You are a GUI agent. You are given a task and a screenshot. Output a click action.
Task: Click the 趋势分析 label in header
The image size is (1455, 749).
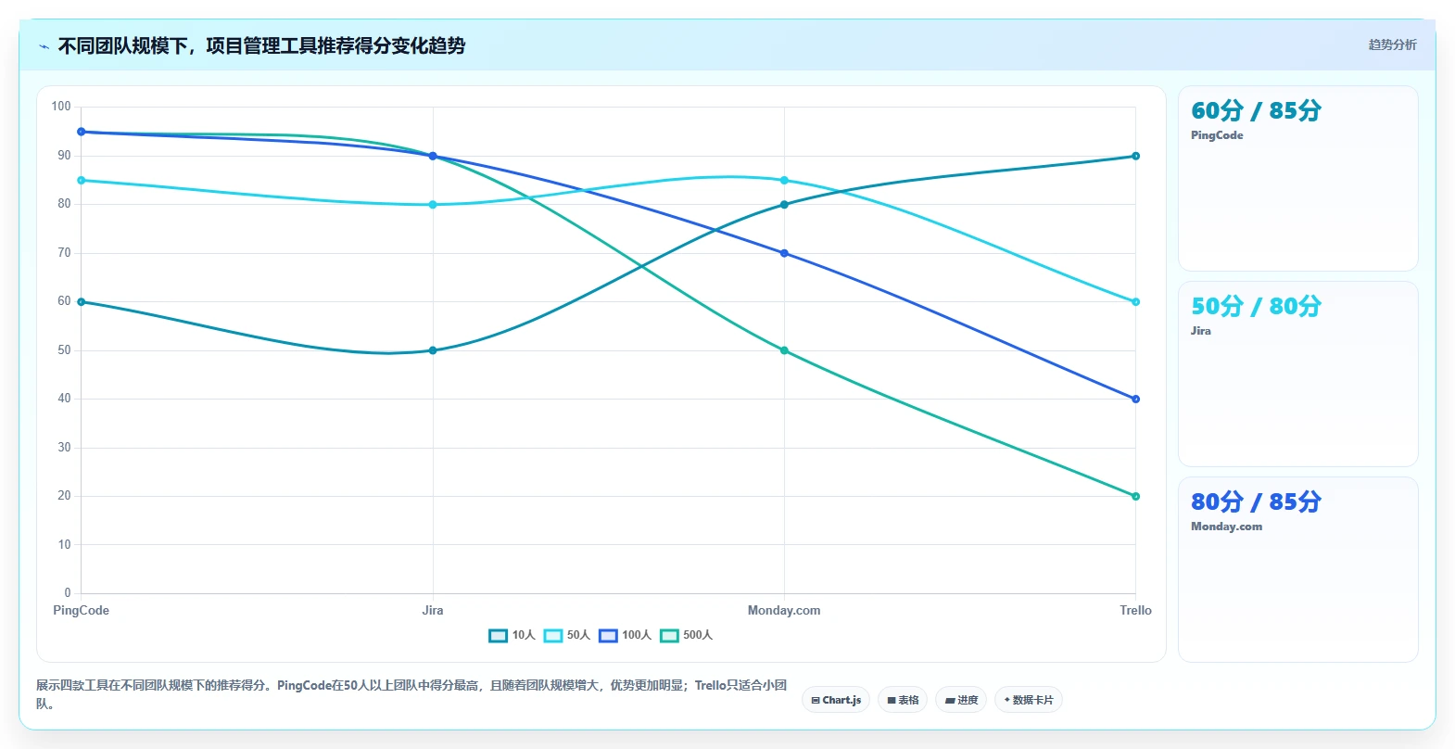pyautogui.click(x=1392, y=44)
